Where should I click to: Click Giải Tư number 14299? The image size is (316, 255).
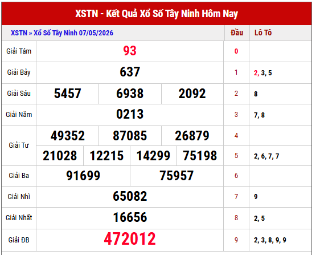point(153,156)
